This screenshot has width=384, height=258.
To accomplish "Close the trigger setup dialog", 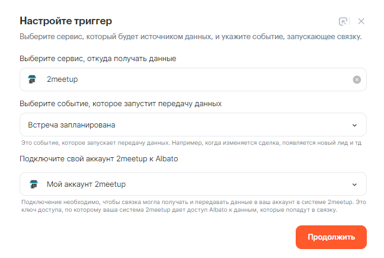I will (x=361, y=21).
